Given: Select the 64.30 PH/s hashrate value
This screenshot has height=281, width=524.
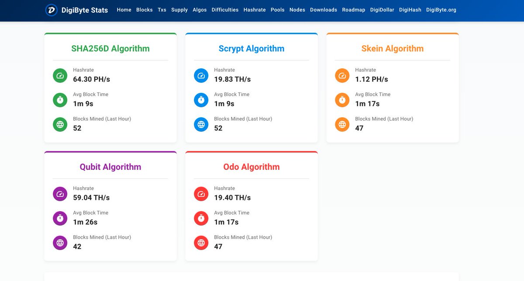Looking at the screenshot, I should click(91, 79).
